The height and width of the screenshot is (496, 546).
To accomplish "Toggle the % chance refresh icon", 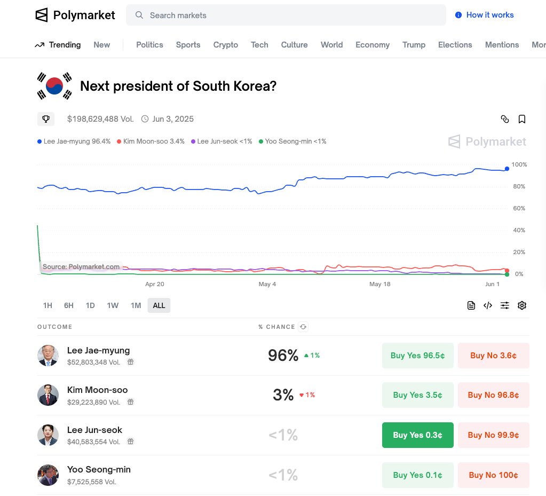I will click(303, 327).
